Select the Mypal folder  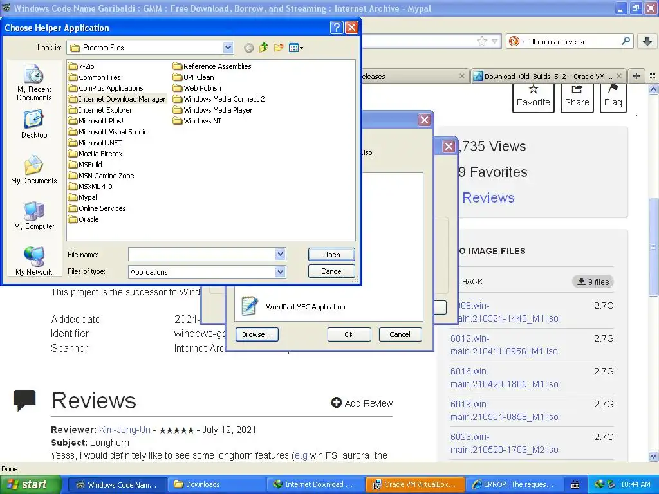83,197
